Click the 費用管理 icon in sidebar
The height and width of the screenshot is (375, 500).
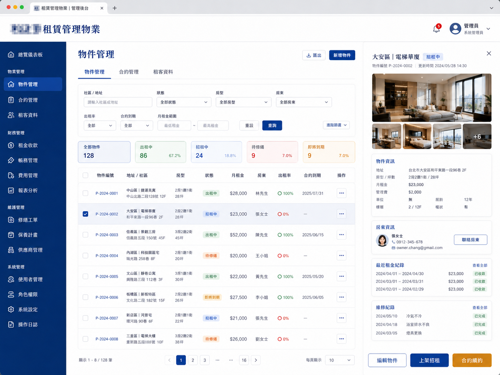[x=11, y=175]
